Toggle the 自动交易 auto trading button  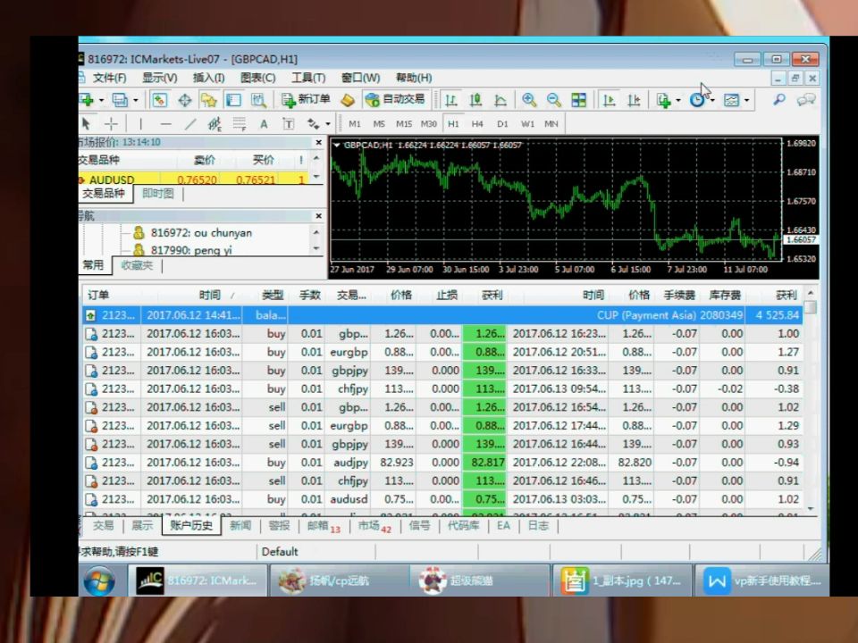coord(396,99)
